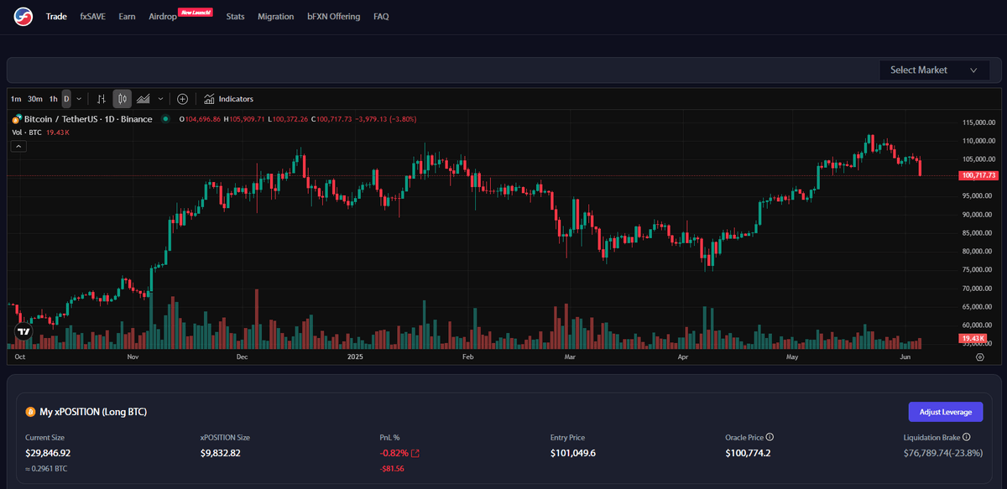1007x489 pixels.
Task: Select the area chart style icon
Action: [x=143, y=99]
